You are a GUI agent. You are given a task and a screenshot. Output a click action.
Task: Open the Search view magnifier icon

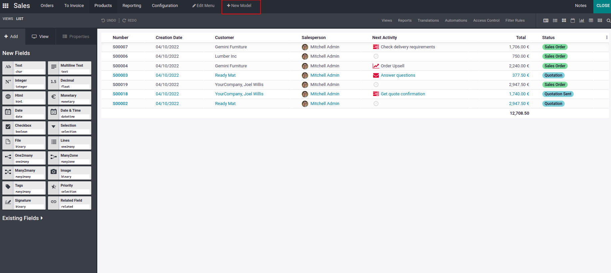tap(608, 20)
